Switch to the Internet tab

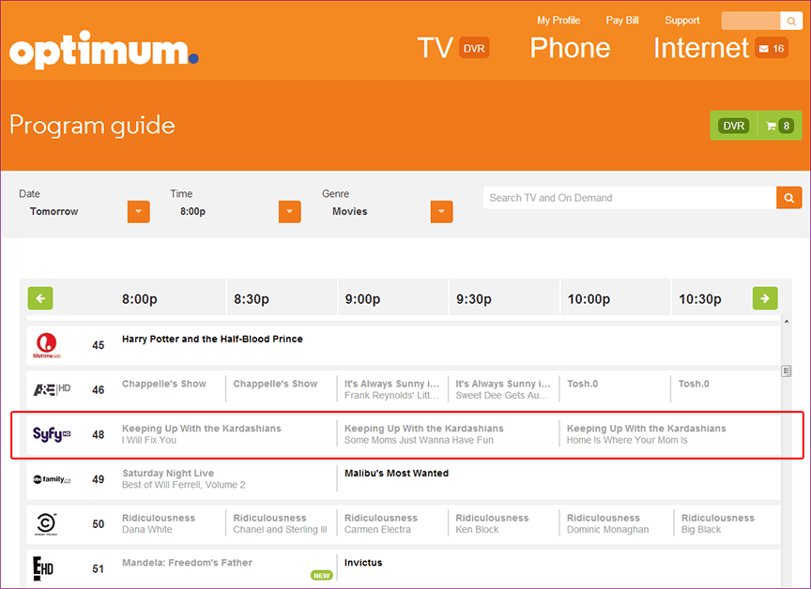(x=701, y=48)
